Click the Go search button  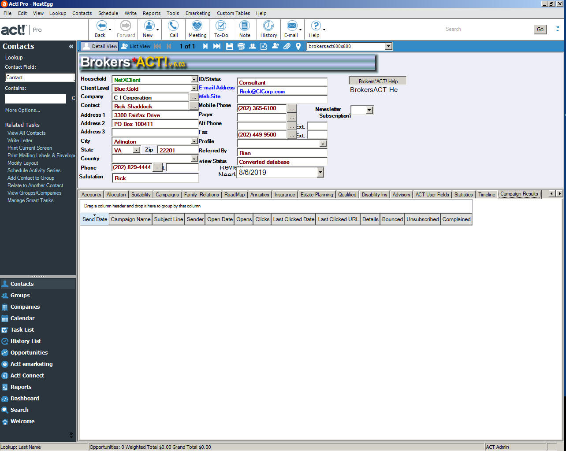[540, 30]
